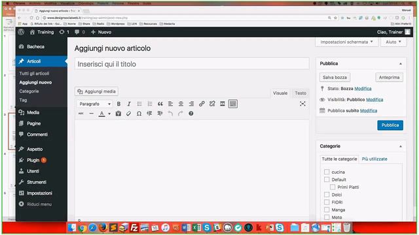Open the keyboard shortcuts help icon
This screenshot has height=235, width=419.
[x=191, y=114]
